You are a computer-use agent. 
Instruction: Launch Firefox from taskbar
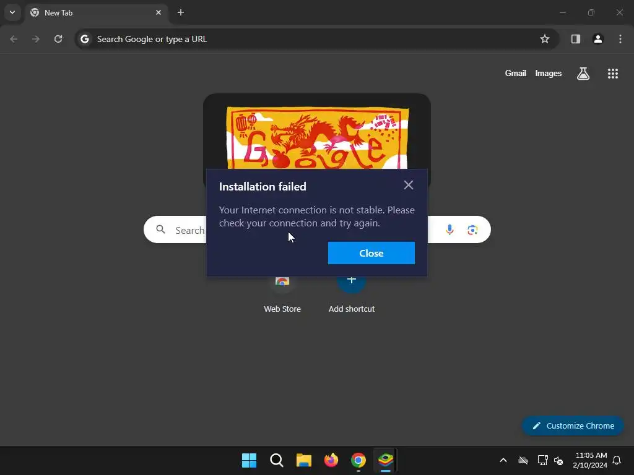coord(331,460)
